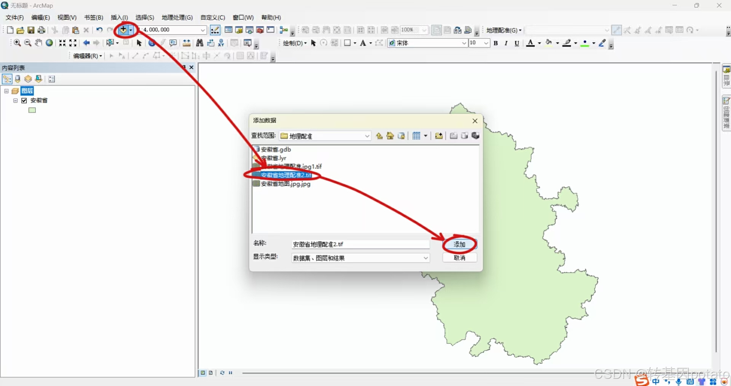Screen dimensions: 731x386
Task: Use Fixed Zoom In
Action: pos(62,43)
